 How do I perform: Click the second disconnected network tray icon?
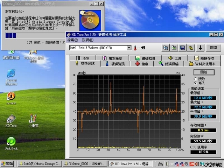click(x=182, y=164)
